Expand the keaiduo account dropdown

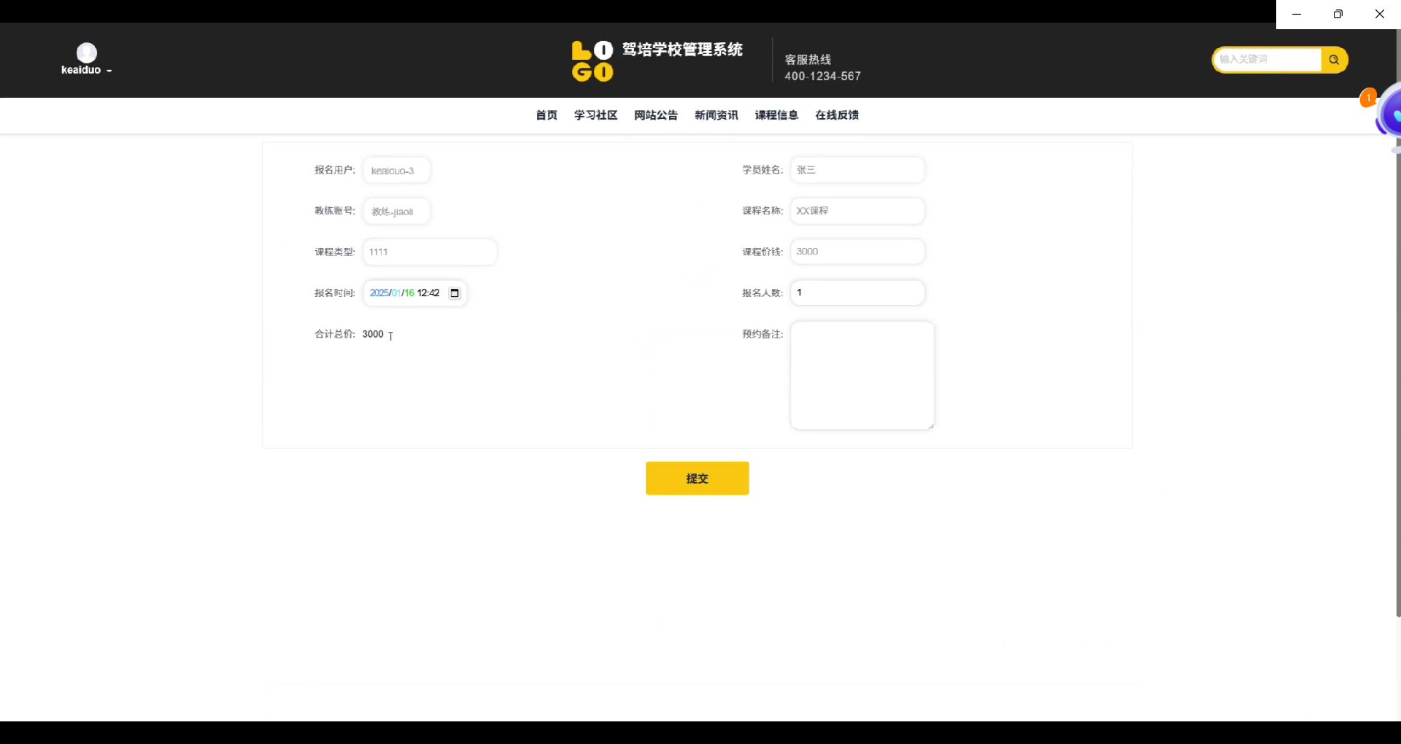point(86,70)
